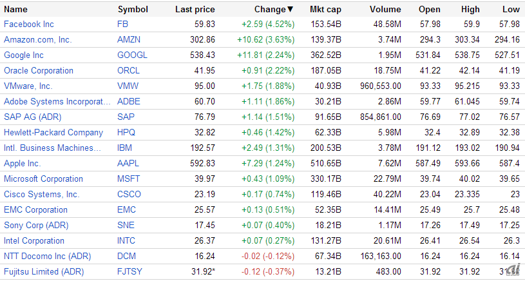Image resolution: width=525 pixels, height=281 pixels.
Task: Click the Name column header
Action: click(x=15, y=10)
